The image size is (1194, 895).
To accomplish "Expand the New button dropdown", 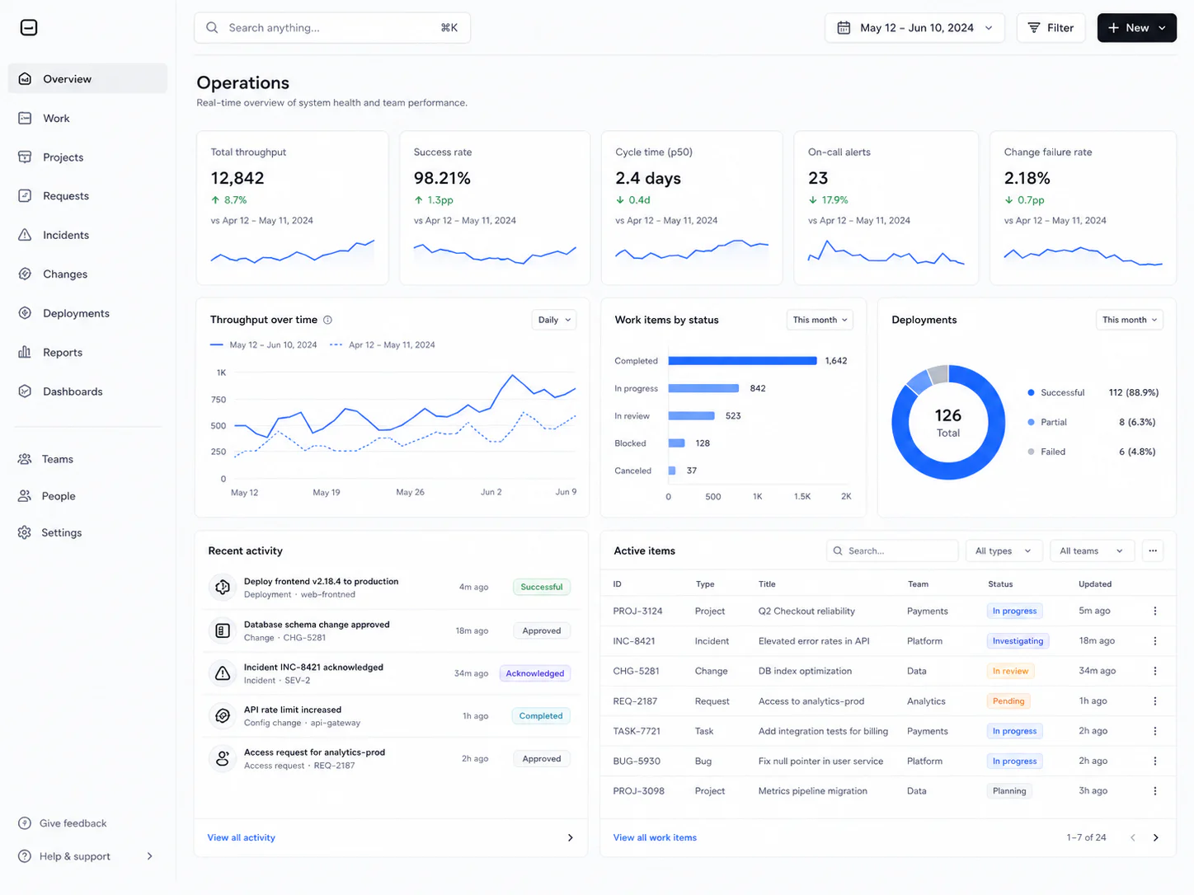I will click(1163, 28).
